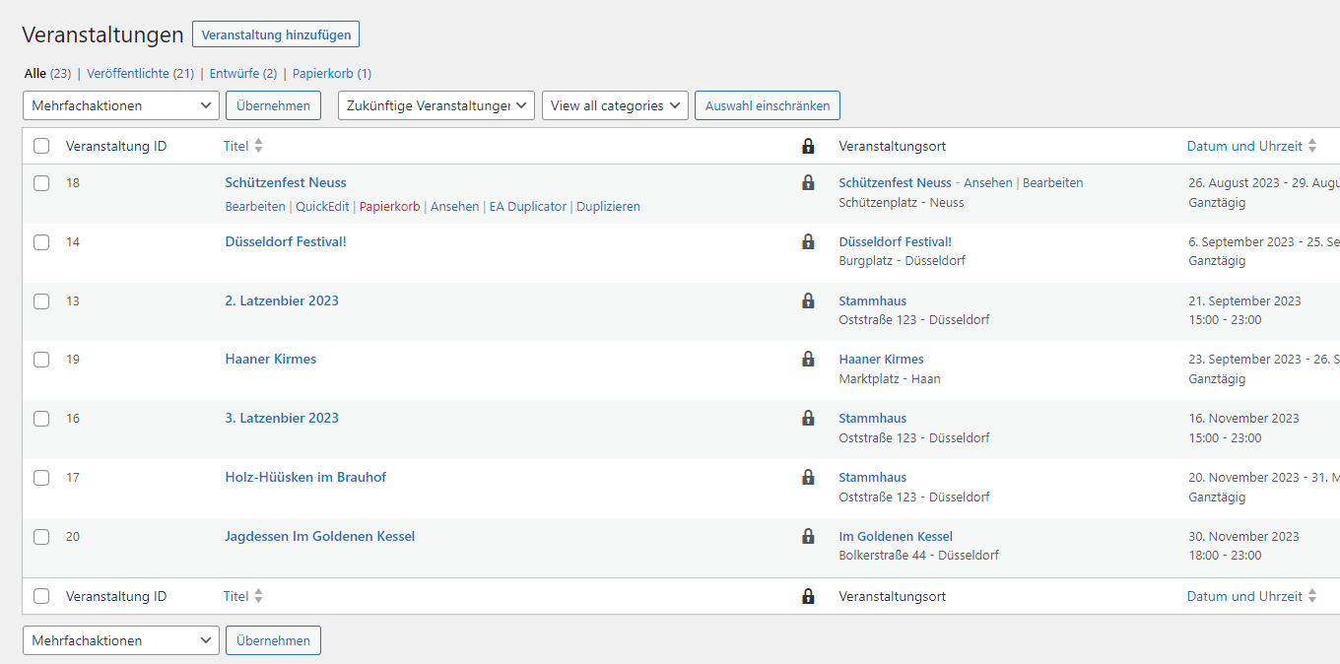Screen dimensions: 1340x664
Task: Click the sort arrows next to Datum und Uhrzeit
Action: 1313,145
